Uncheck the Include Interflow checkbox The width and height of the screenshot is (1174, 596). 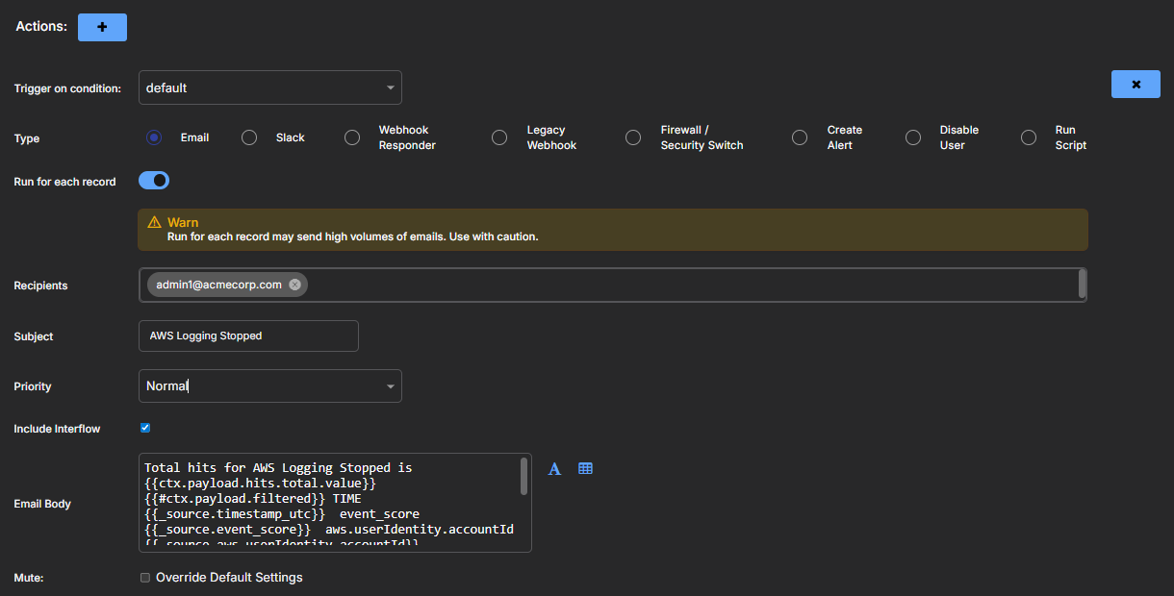click(x=145, y=428)
